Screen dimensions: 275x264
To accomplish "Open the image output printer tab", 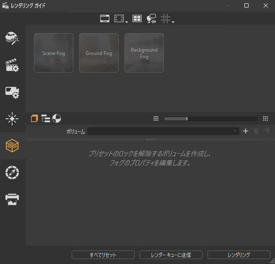I will tap(12, 199).
